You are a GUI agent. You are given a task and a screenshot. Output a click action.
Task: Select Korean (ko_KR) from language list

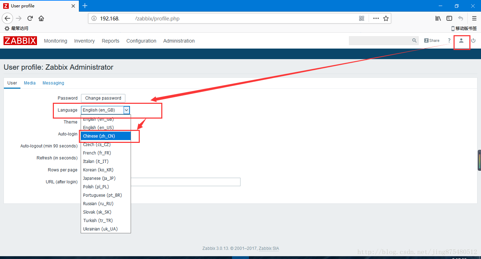click(106, 170)
